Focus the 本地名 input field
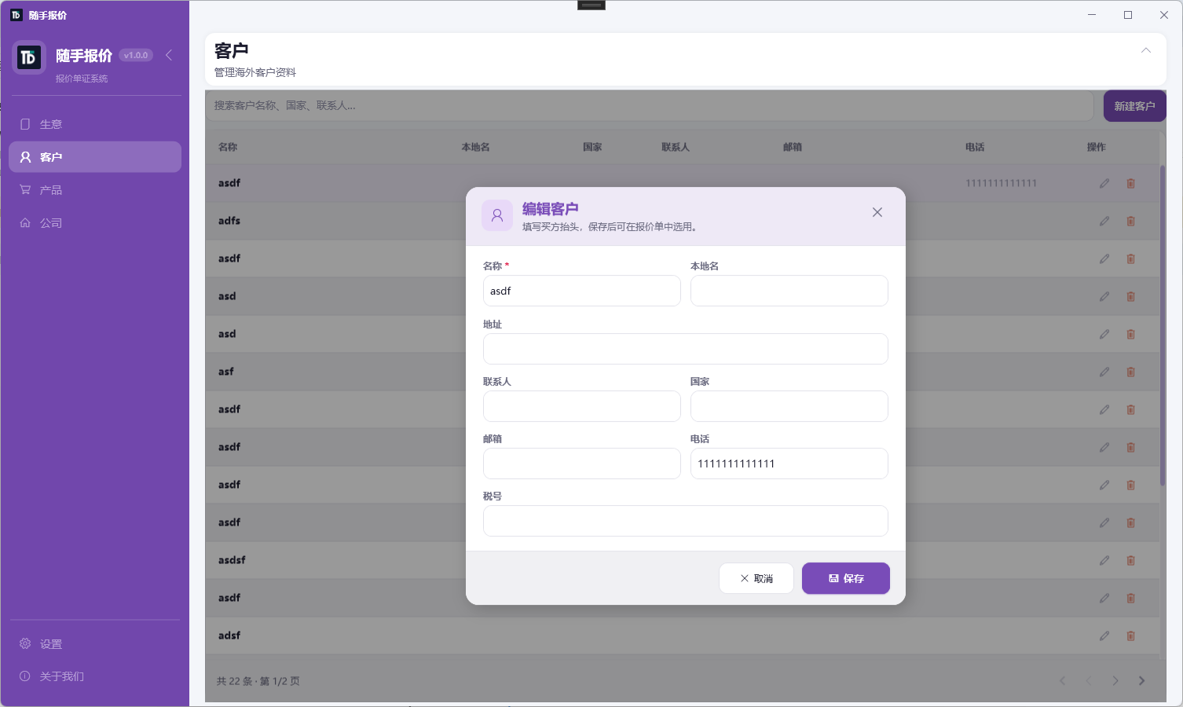The image size is (1183, 707). click(x=789, y=291)
